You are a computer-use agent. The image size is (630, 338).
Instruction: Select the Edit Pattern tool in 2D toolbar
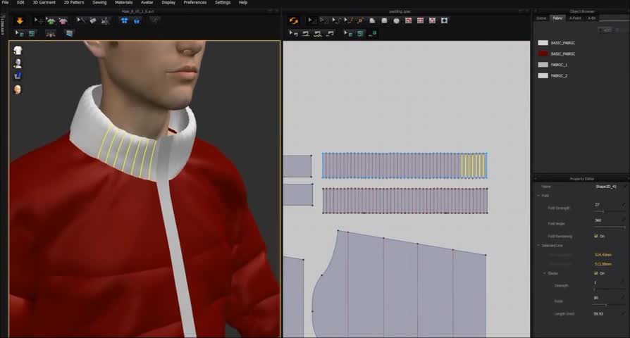(x=324, y=20)
